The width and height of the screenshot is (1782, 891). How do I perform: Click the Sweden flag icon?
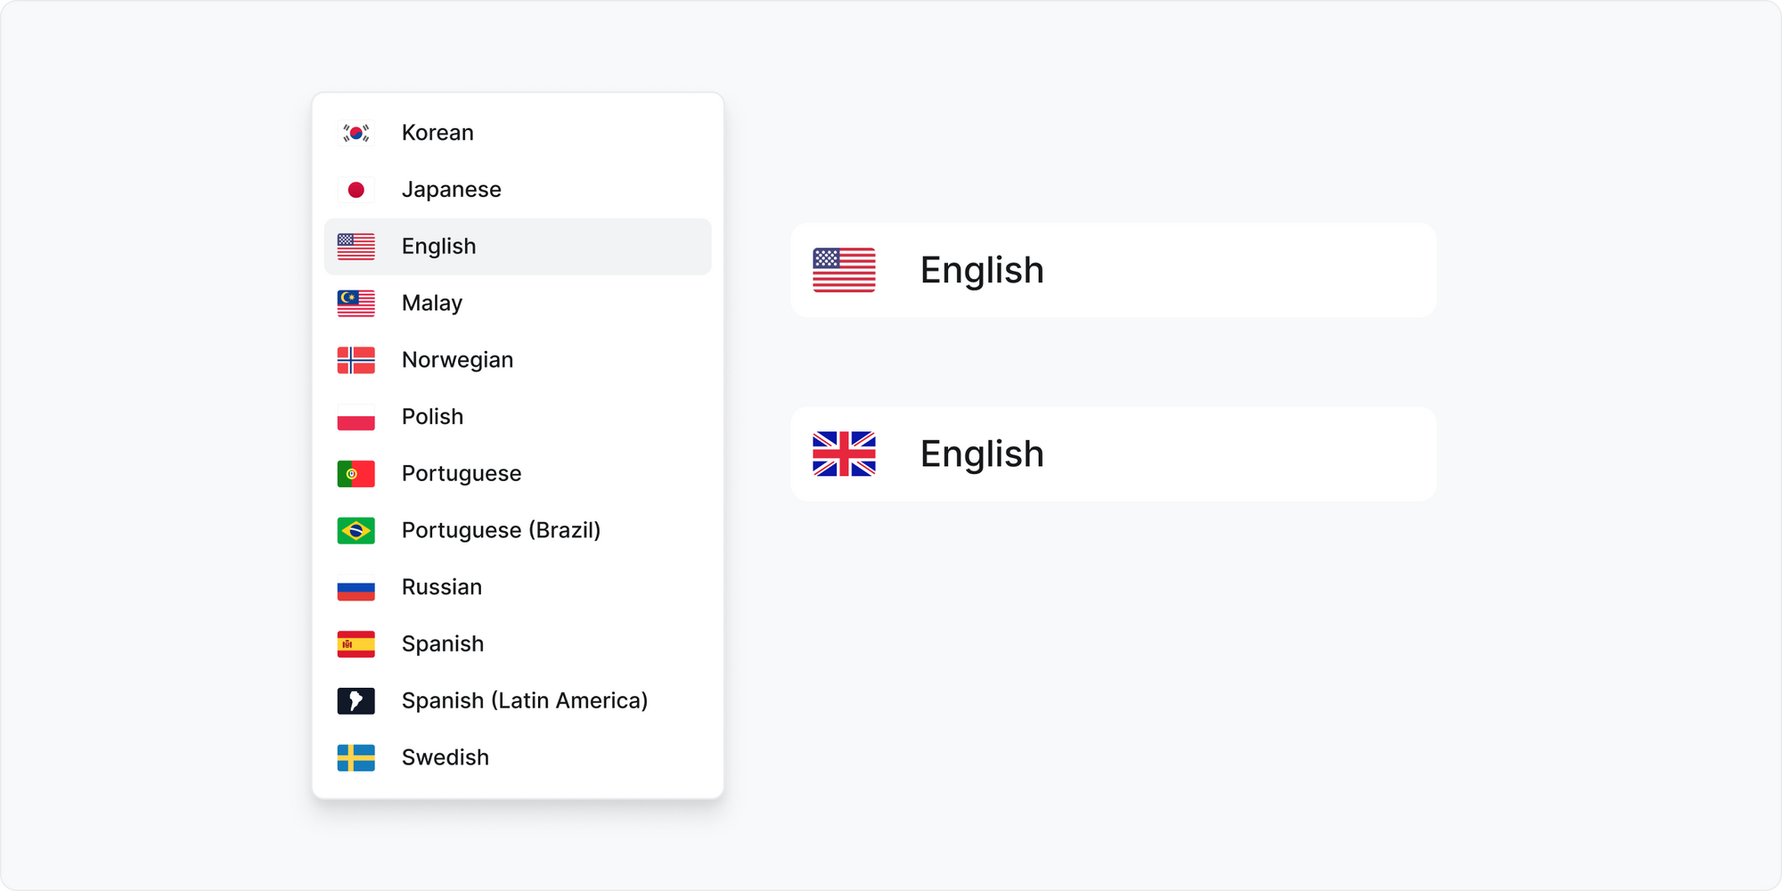(356, 758)
